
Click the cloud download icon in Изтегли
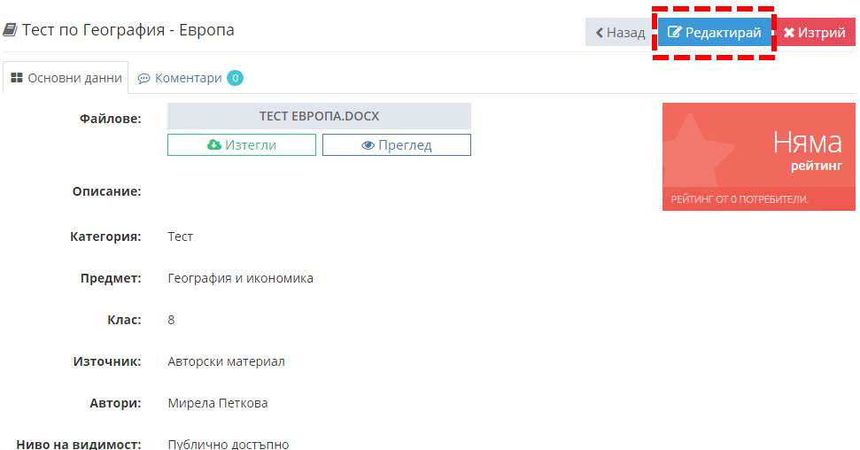click(x=214, y=145)
